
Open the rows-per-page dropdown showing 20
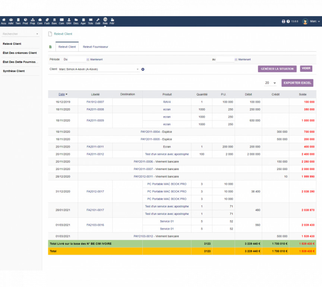270,83
